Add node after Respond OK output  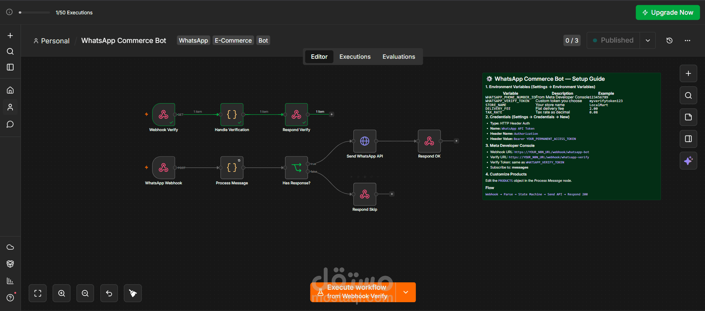(x=457, y=141)
